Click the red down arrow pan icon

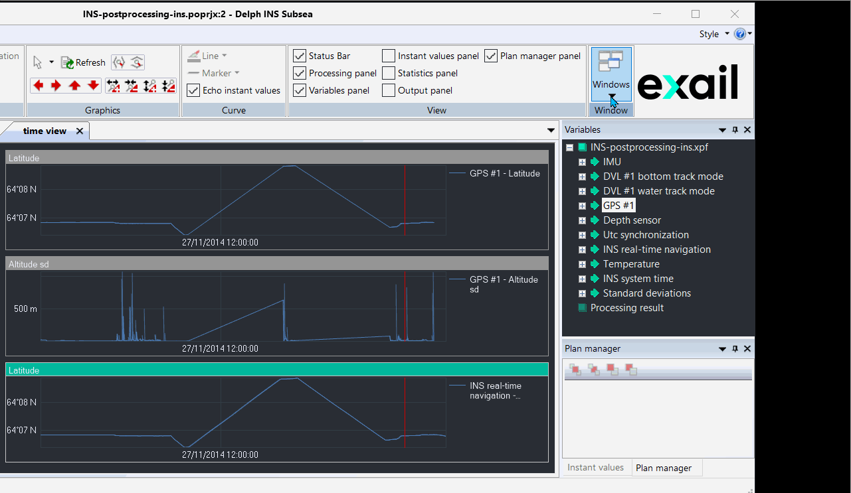(94, 85)
